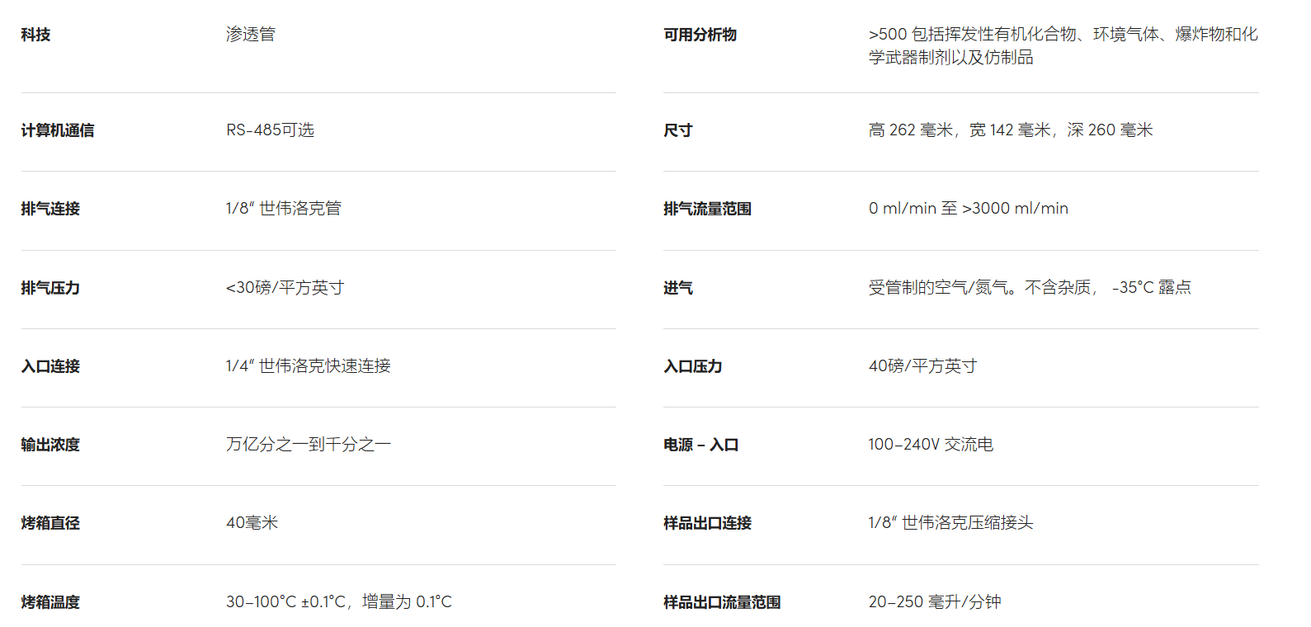Screen dimensions: 1311x627
Task: Click the 入口压力 value 40磅/平方英寸
Action: (x=922, y=366)
